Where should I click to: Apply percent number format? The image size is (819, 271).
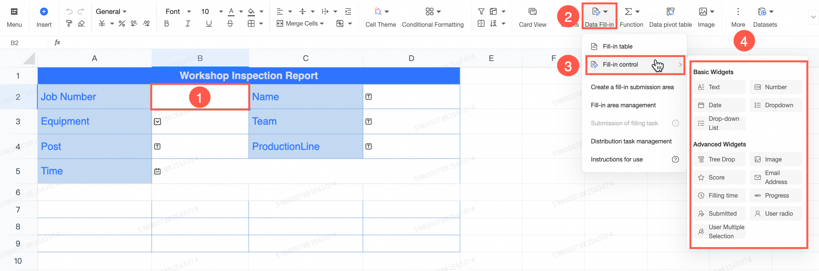tap(122, 24)
